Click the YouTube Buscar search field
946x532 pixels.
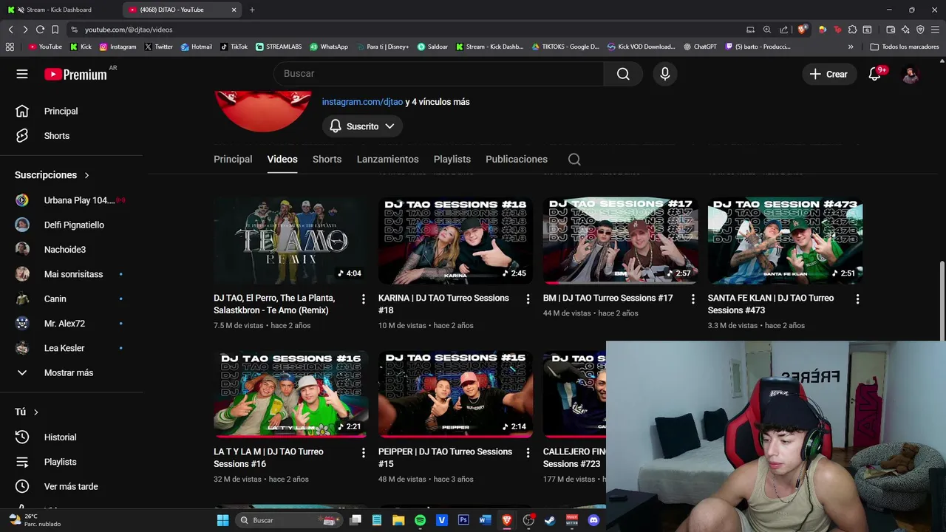point(439,74)
